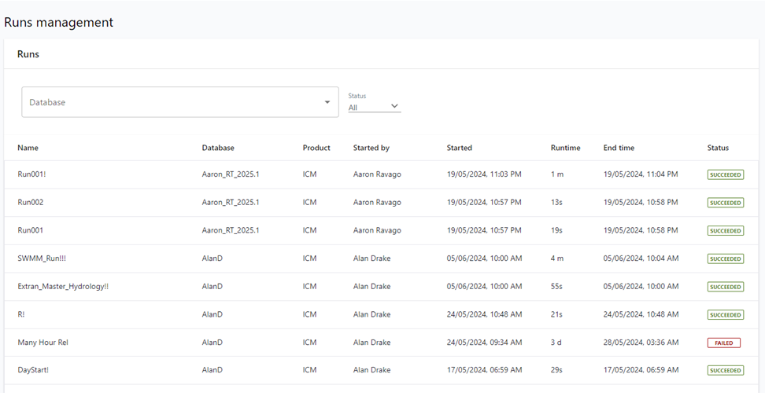Click the Status column header

(x=718, y=148)
